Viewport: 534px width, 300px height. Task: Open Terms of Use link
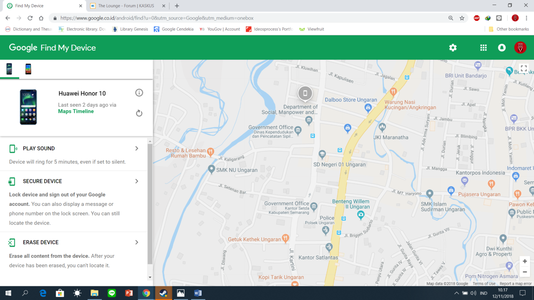point(484,284)
